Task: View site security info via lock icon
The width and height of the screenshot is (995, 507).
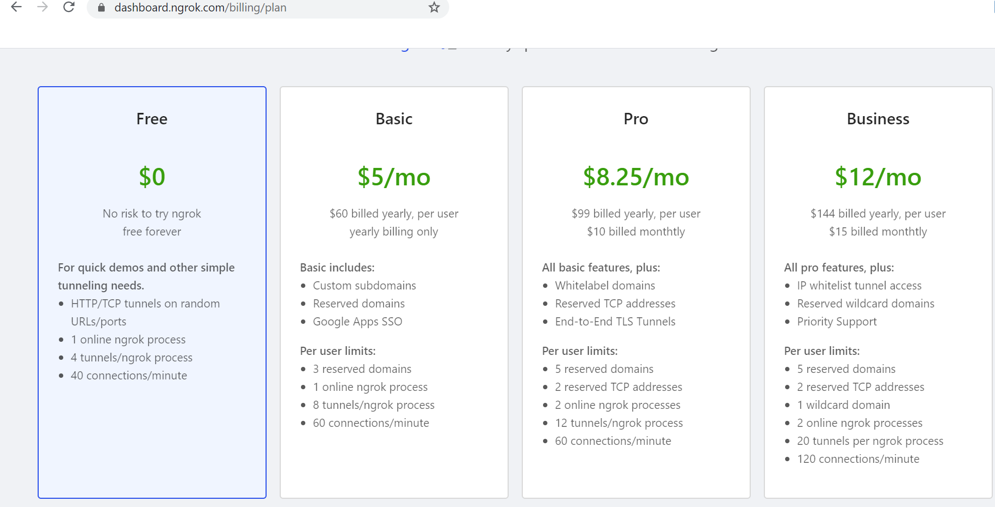Action: 101,8
